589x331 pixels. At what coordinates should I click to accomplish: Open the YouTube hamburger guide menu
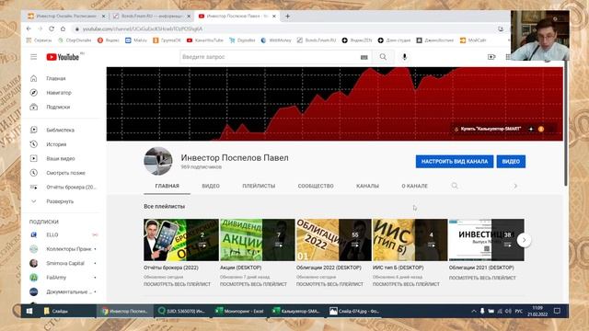tap(34, 57)
